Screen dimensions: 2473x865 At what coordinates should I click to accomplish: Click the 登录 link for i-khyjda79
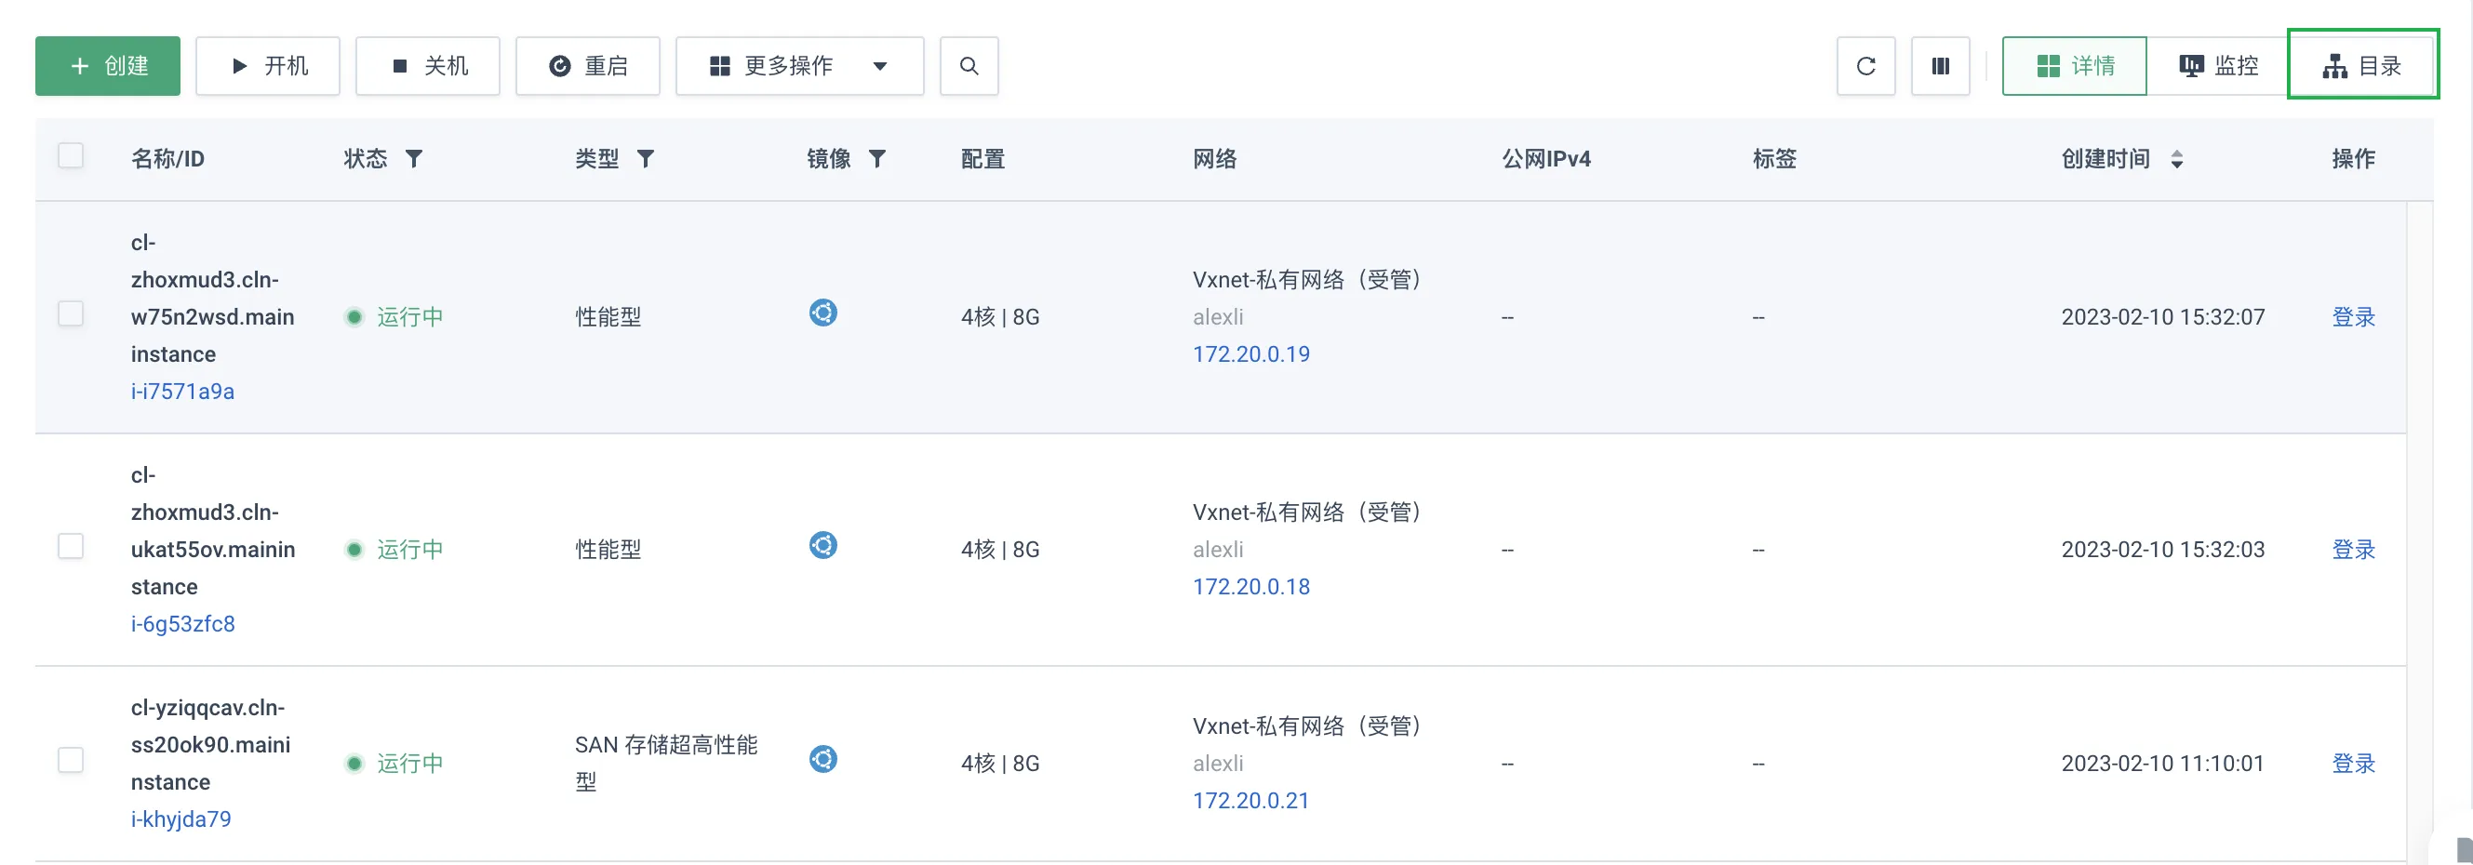2353,764
